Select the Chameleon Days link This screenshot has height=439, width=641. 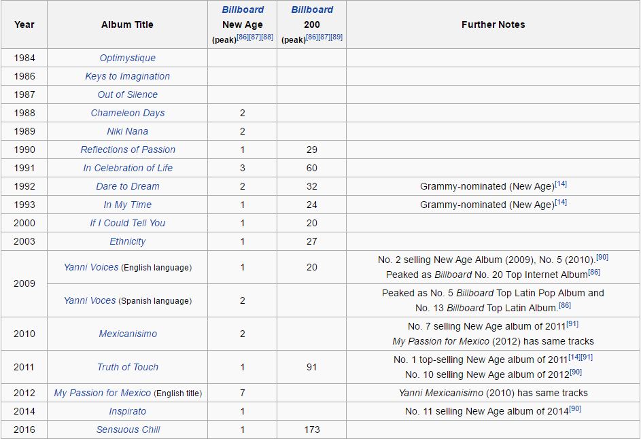coord(127,113)
